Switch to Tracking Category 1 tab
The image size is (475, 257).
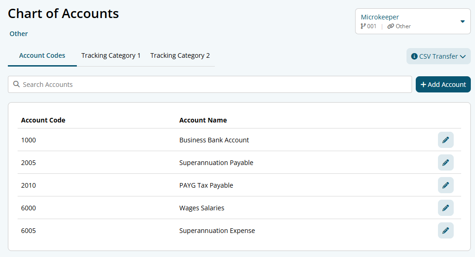click(x=111, y=55)
